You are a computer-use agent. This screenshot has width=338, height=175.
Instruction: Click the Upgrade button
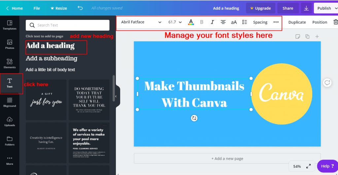click(261, 8)
